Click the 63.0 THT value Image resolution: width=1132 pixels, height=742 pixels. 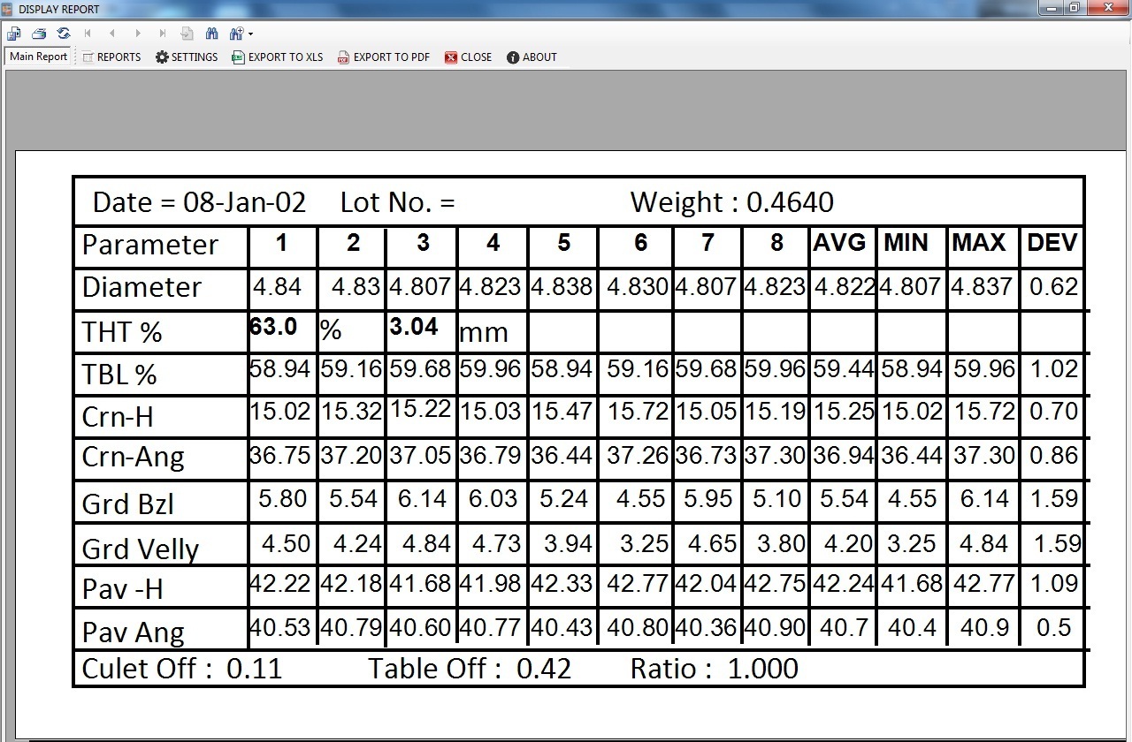point(273,327)
